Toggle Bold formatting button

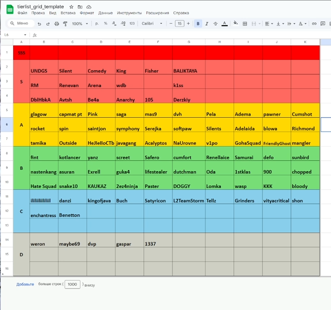(198, 23)
